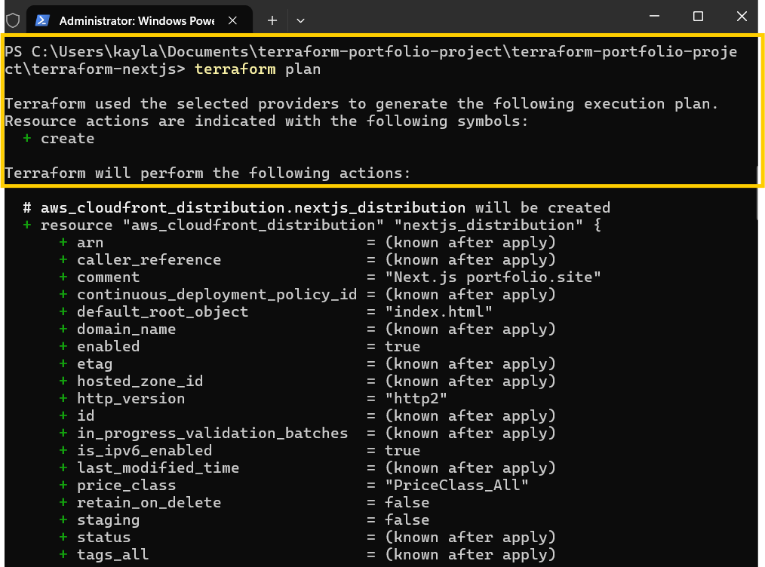Open a new tab with plus button

[272, 20]
